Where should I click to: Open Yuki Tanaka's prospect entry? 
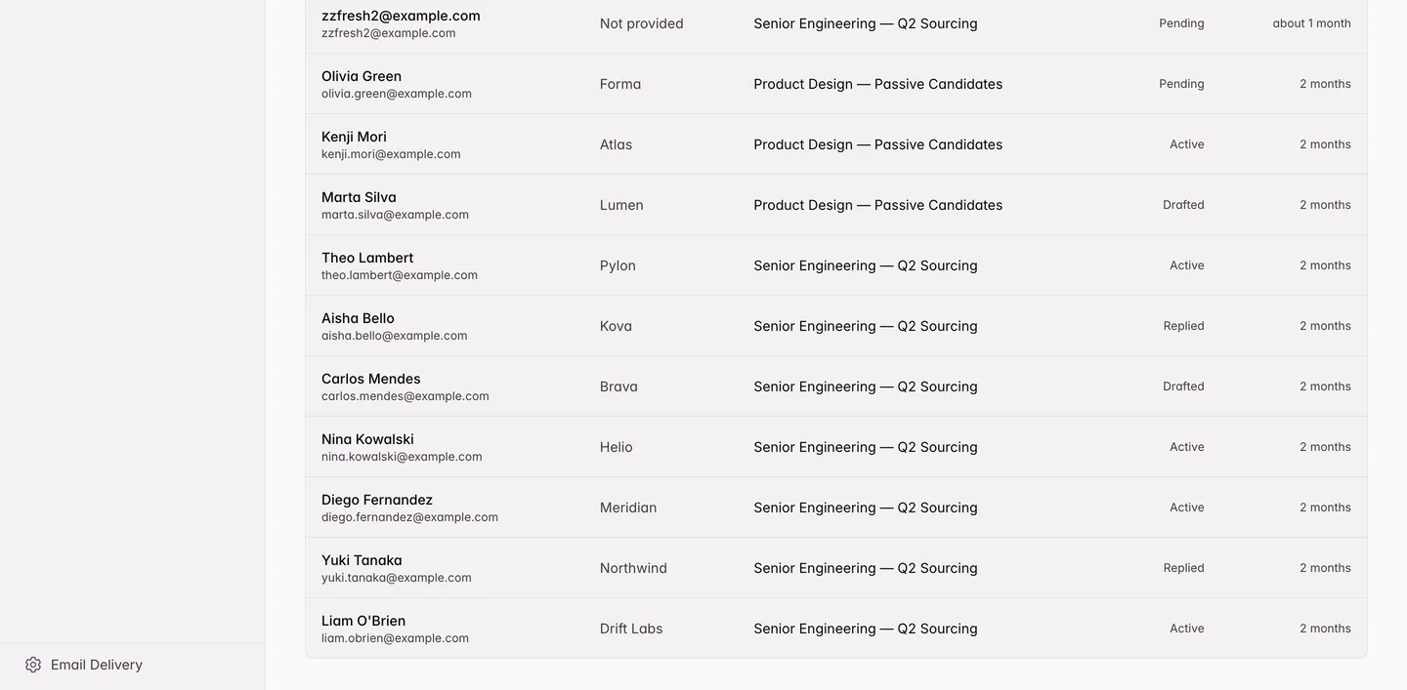[x=836, y=568]
